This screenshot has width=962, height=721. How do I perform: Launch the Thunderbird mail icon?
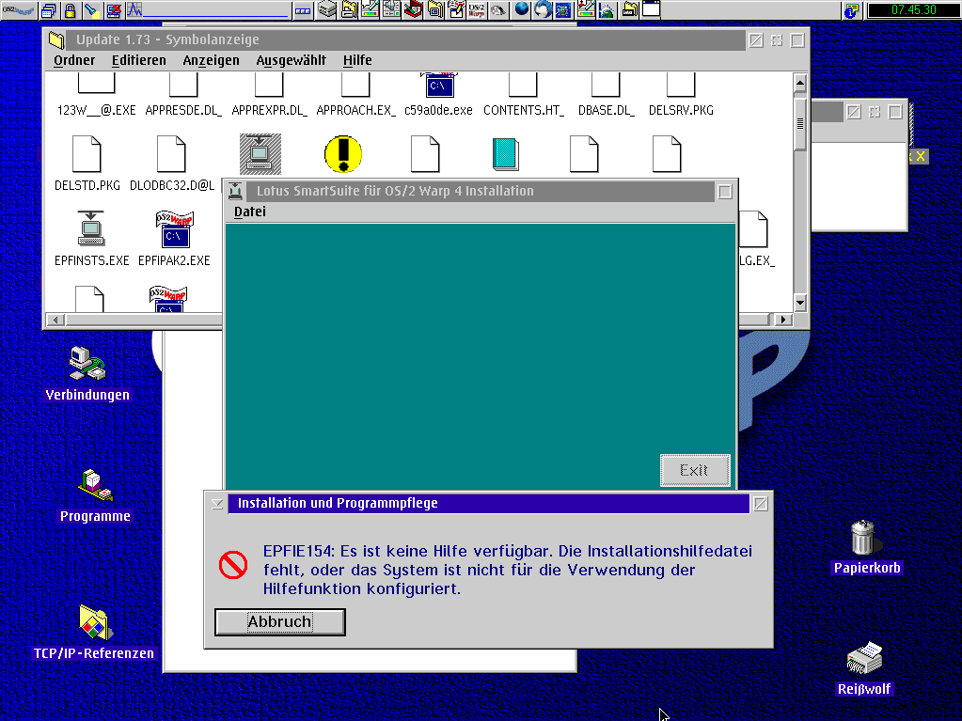543,9
